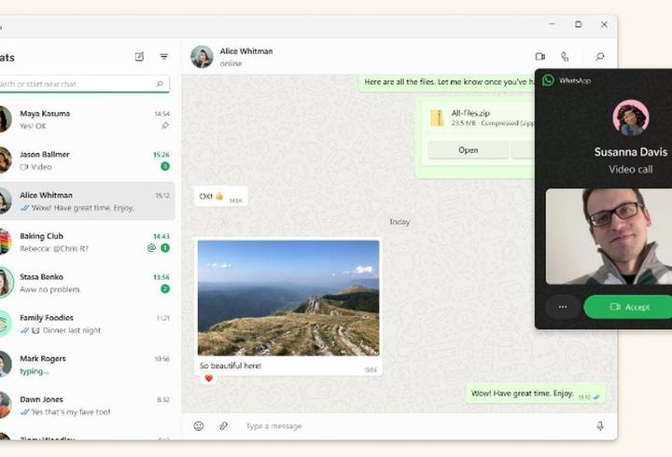
Task: Select the Alice Whitman chat in list
Action: click(87, 201)
